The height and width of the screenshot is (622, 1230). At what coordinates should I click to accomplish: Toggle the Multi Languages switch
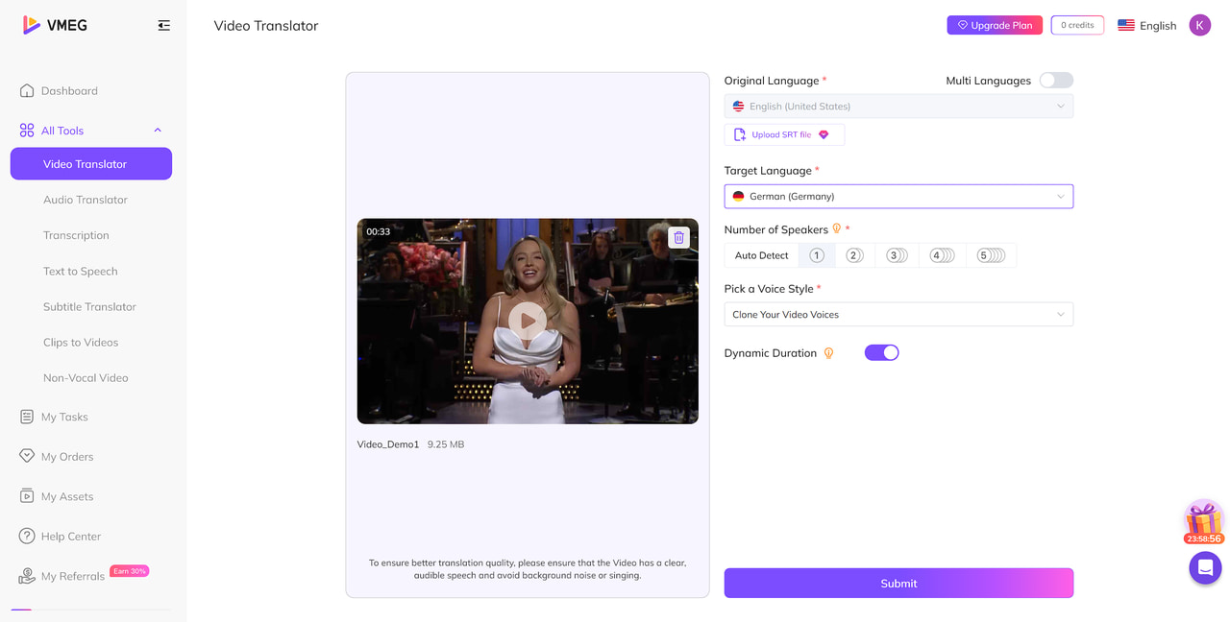point(1056,81)
